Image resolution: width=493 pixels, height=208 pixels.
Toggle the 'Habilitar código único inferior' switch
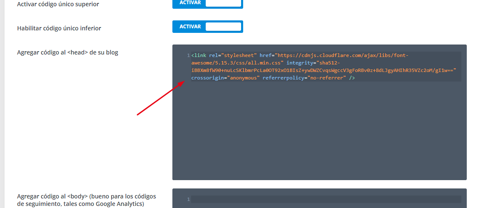[207, 27]
